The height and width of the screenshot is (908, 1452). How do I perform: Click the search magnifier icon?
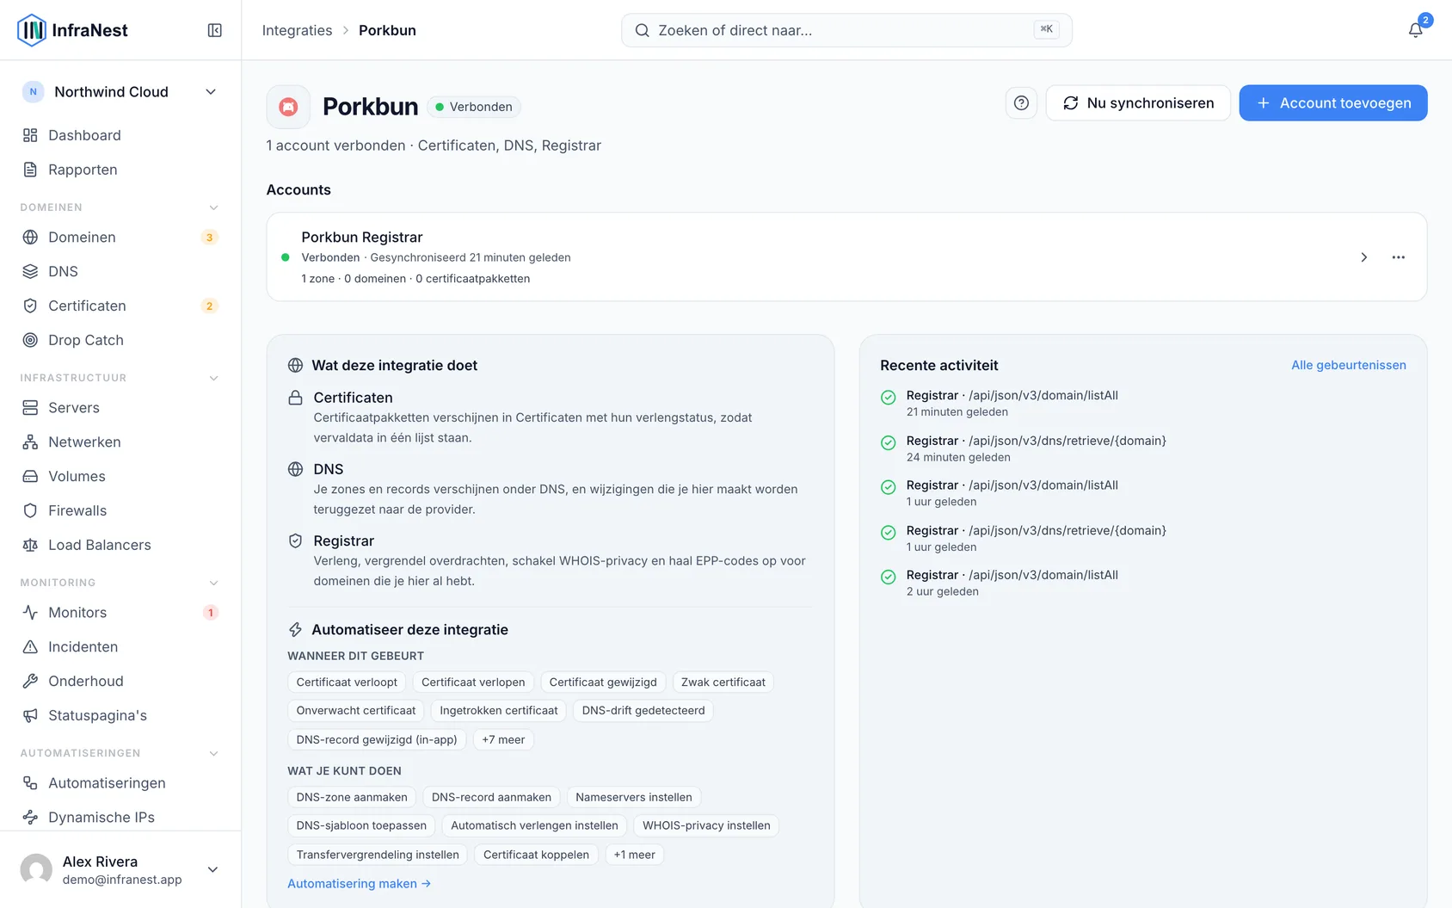[x=642, y=30]
